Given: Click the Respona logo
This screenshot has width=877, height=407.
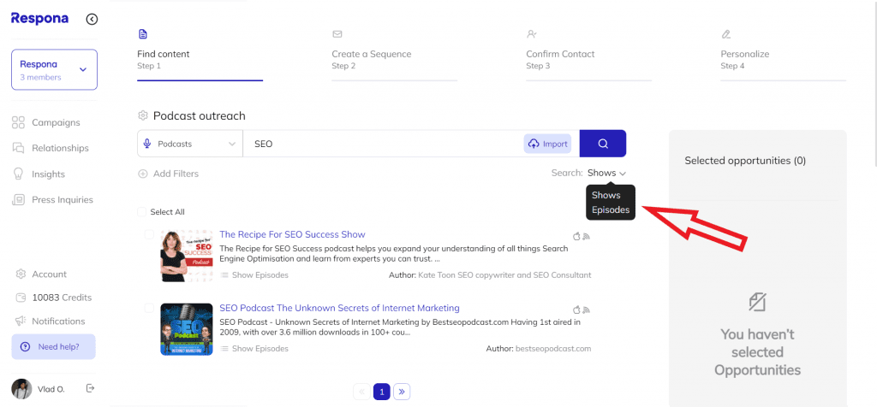Looking at the screenshot, I should tap(39, 19).
